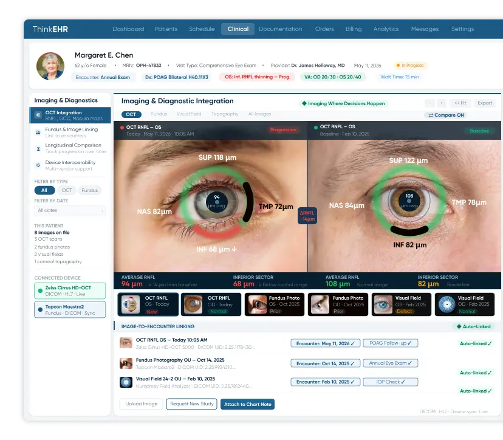Click Fundus Photography OU row icon
503x440 pixels.
[126, 363]
